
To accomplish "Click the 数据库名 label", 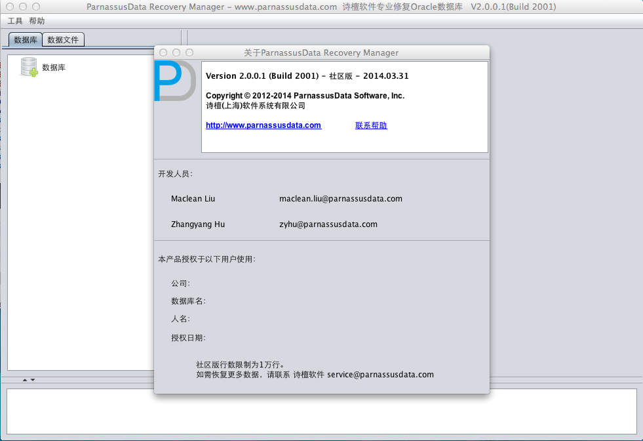I will (x=188, y=301).
